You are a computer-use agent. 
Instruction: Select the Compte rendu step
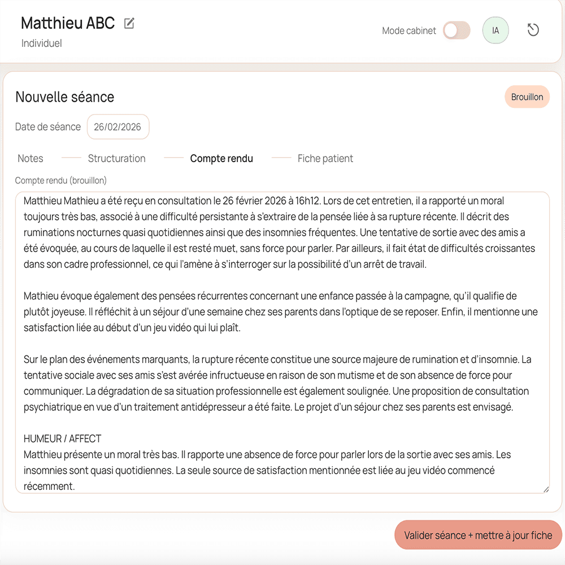(x=221, y=159)
